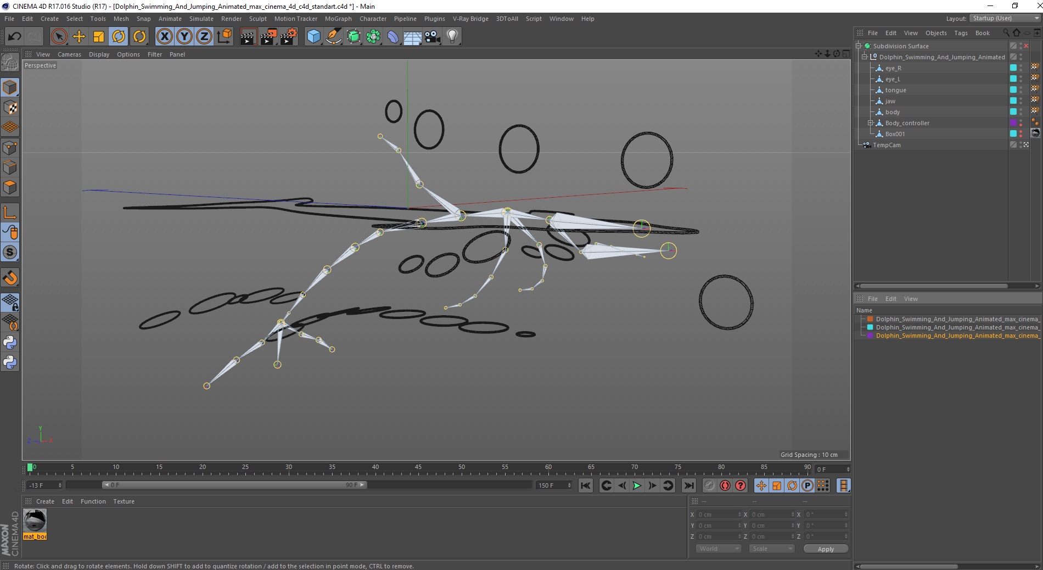1043x570 pixels.
Task: Toggle coordinate system icon
Action: click(x=224, y=36)
